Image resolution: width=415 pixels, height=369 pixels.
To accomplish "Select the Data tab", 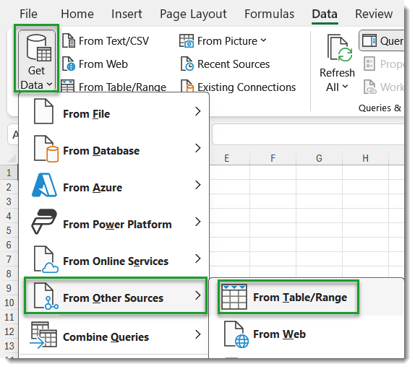I will tap(325, 14).
